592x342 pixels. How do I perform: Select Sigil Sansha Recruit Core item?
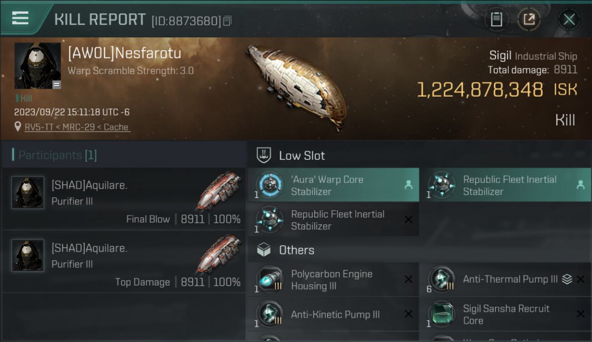505,314
